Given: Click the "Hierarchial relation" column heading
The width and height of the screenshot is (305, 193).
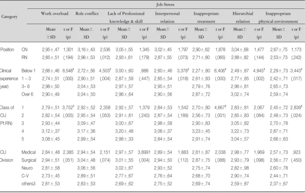Looking at the screenshot, I should tap(243, 17).
